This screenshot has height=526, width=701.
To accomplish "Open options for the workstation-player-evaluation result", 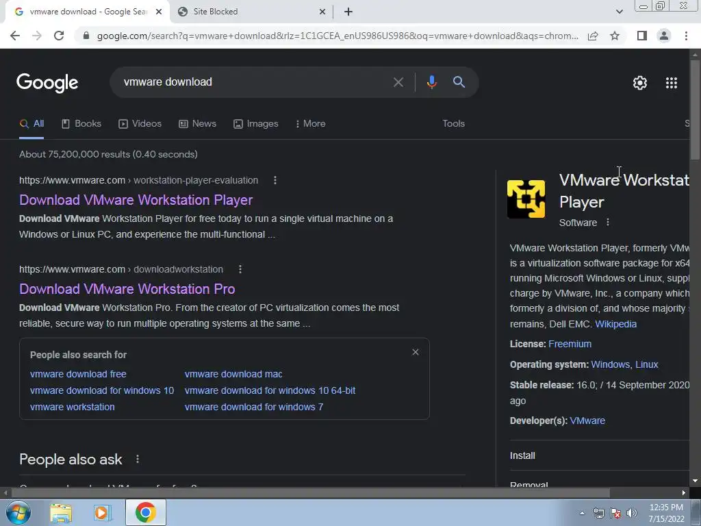I will click(x=275, y=180).
